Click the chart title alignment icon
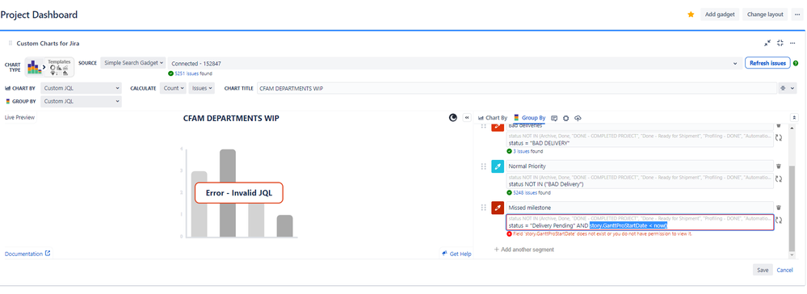Screen dimensions: 807x294 point(783,89)
